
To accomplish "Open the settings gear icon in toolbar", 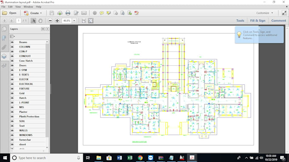I will coord(95,13).
